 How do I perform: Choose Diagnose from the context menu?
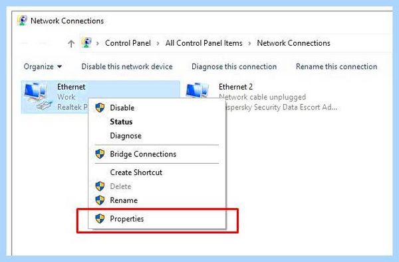tap(157, 135)
